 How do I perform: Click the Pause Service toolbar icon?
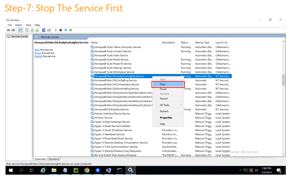[x=66, y=30]
